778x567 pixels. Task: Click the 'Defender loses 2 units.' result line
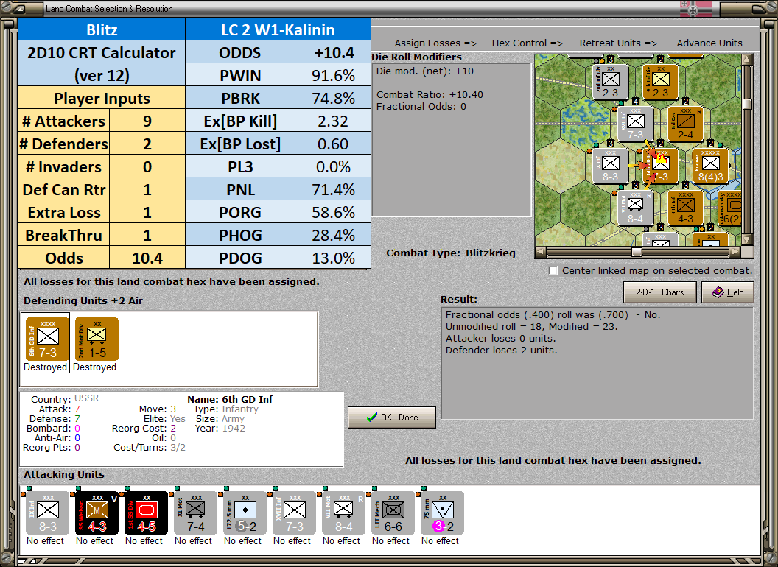[x=501, y=351]
